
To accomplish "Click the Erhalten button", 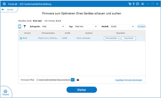I will click(x=141, y=27).
